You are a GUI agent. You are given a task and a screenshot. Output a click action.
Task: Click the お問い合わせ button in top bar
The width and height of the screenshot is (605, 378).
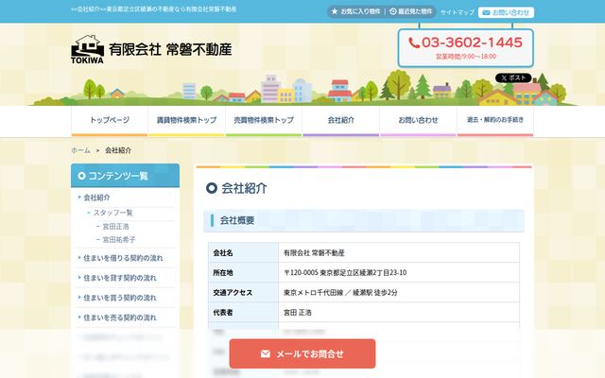coord(507,12)
